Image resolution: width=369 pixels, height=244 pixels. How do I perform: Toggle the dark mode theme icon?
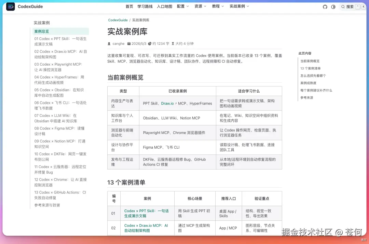(x=333, y=7)
